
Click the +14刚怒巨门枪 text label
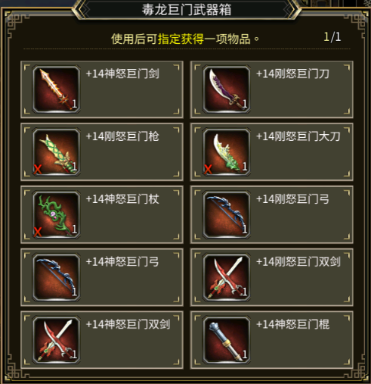point(122,136)
